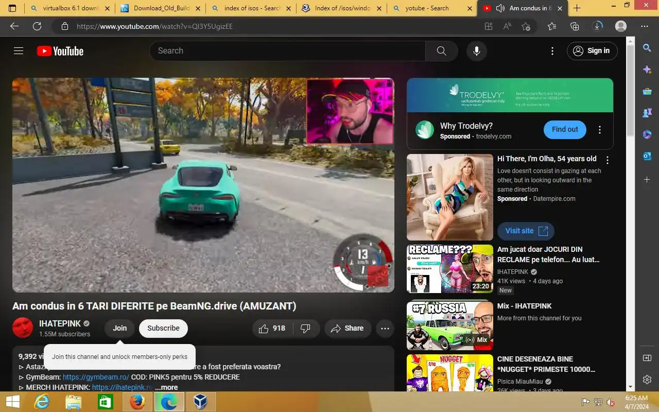Viewport: 659px width, 412px height.
Task: Click the muted volume tray icon
Action: [611, 402]
